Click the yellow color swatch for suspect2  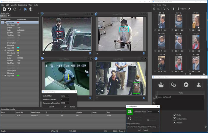click(18, 50)
